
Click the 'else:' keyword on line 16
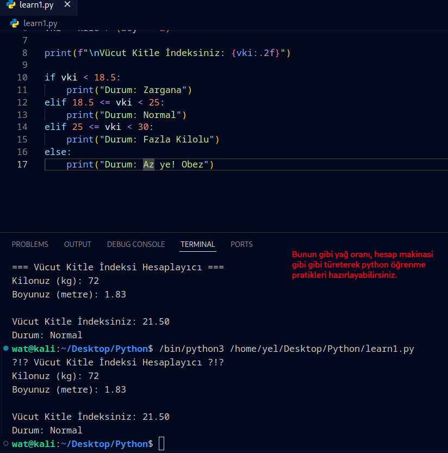tap(58, 152)
